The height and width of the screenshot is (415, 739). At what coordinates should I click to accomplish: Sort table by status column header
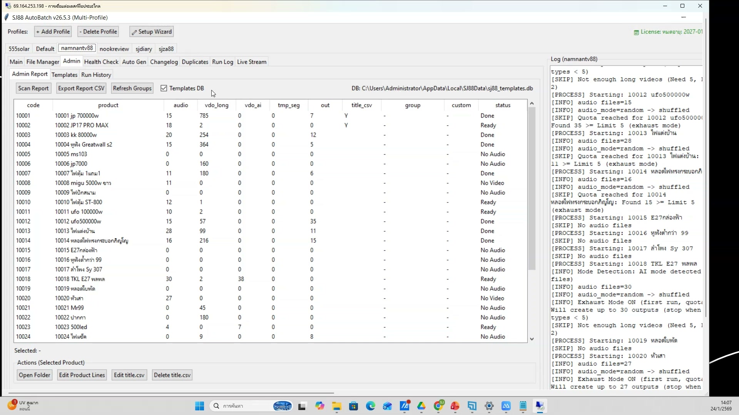[503, 105]
